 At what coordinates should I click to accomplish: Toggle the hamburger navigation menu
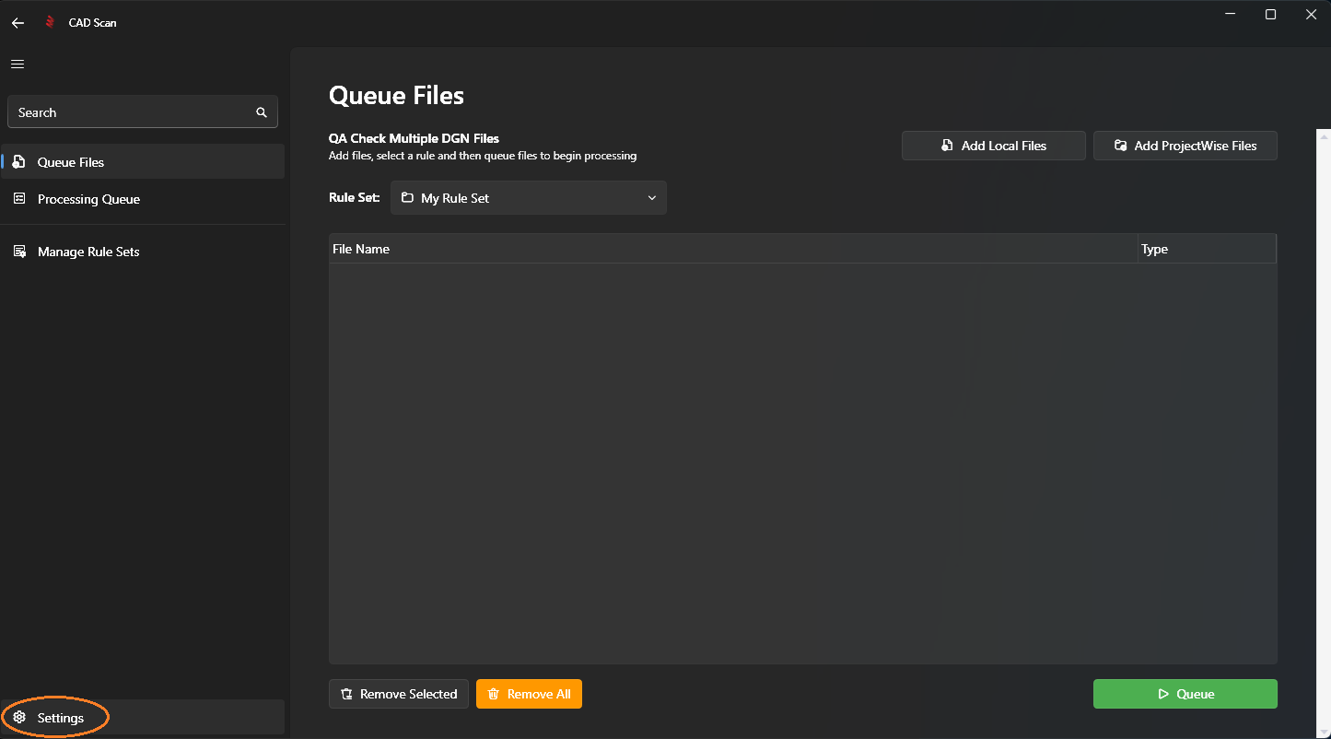pos(18,65)
